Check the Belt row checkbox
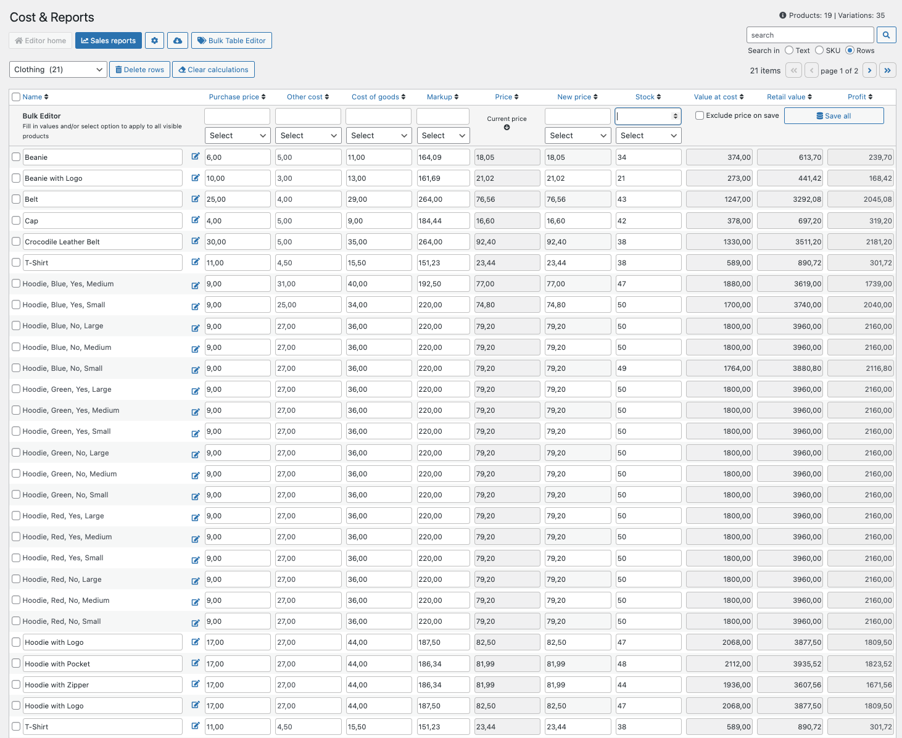Viewport: 902px width, 738px height. 16,199
